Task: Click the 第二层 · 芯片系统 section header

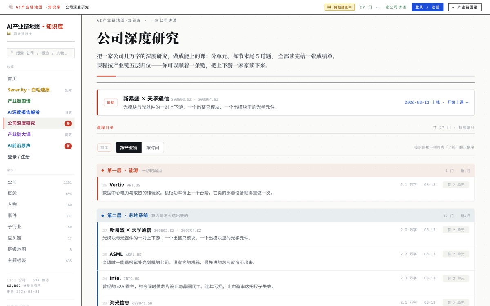Action: (286, 215)
